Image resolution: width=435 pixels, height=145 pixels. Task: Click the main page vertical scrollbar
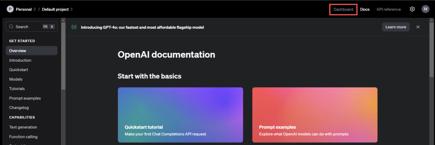point(432,49)
